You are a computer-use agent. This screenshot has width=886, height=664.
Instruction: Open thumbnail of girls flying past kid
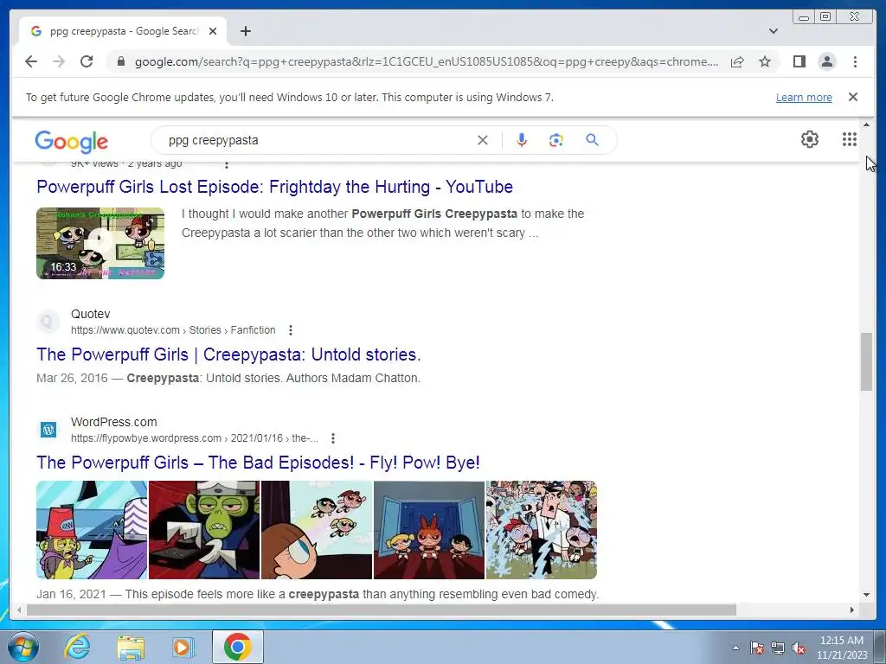[x=317, y=530]
